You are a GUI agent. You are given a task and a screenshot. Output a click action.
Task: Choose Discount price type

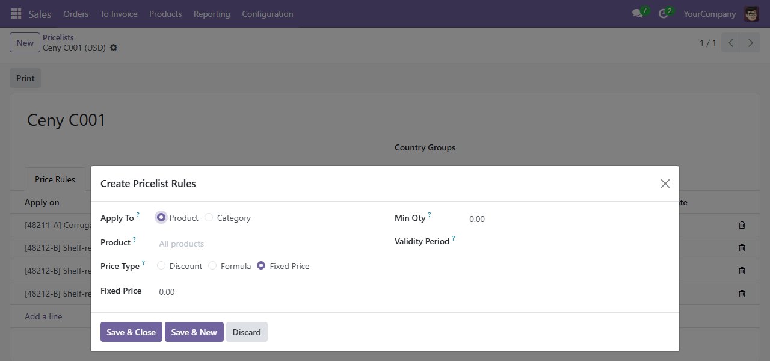[161, 266]
